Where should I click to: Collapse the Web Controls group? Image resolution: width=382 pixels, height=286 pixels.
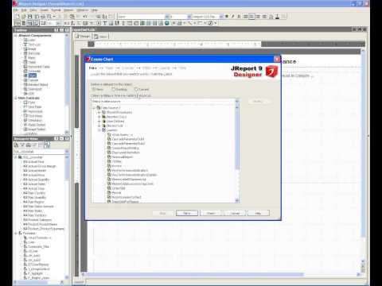pyautogui.click(x=15, y=98)
